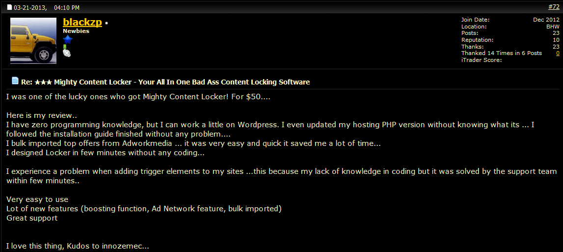The width and height of the screenshot is (563, 252).
Task: Click the 03-21-2013 post date
Action: coord(30,7)
